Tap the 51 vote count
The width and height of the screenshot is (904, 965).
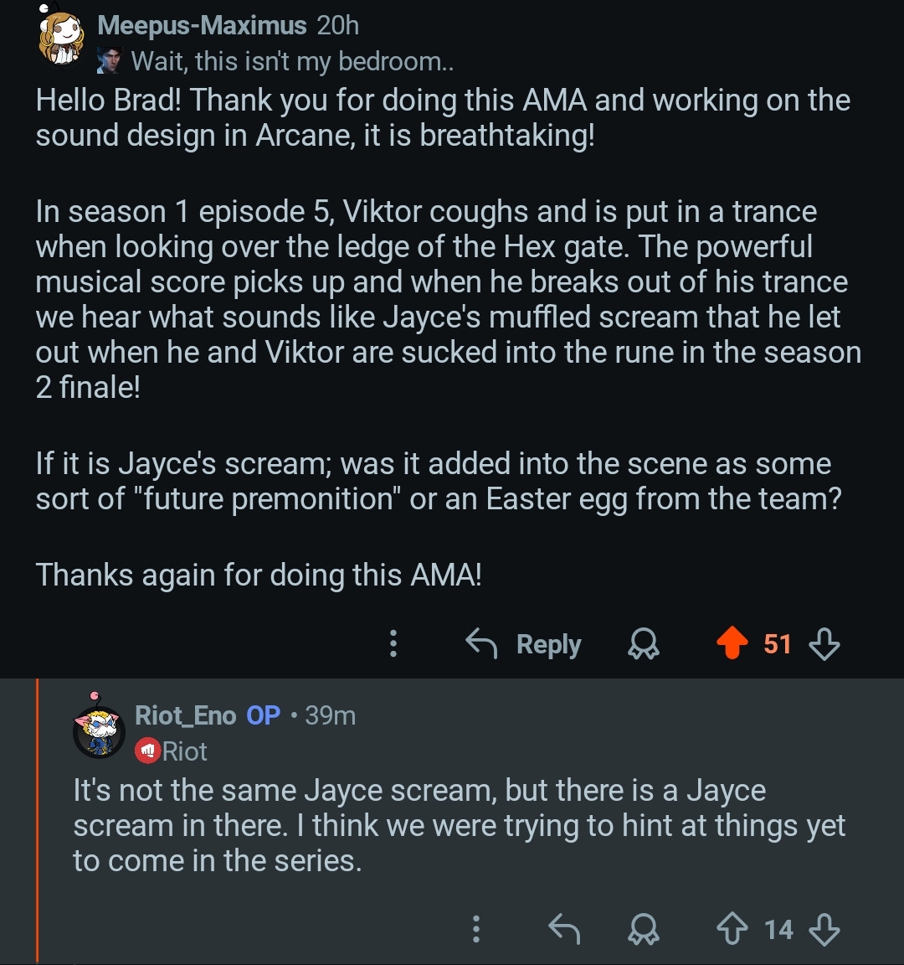pyautogui.click(x=777, y=644)
